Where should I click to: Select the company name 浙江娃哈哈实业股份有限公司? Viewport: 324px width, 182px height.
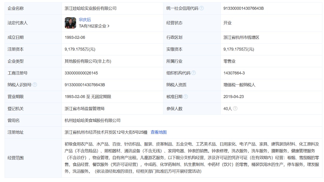pos(91,8)
